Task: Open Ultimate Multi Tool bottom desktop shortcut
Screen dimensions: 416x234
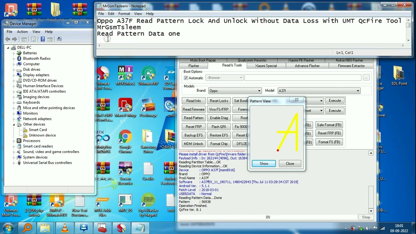Action: (11, 205)
